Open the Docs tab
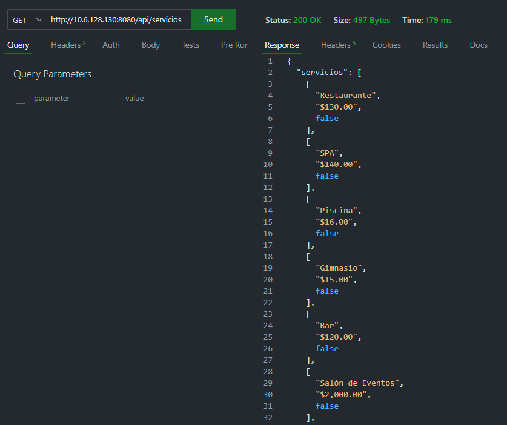Image resolution: width=507 pixels, height=425 pixels. [479, 45]
